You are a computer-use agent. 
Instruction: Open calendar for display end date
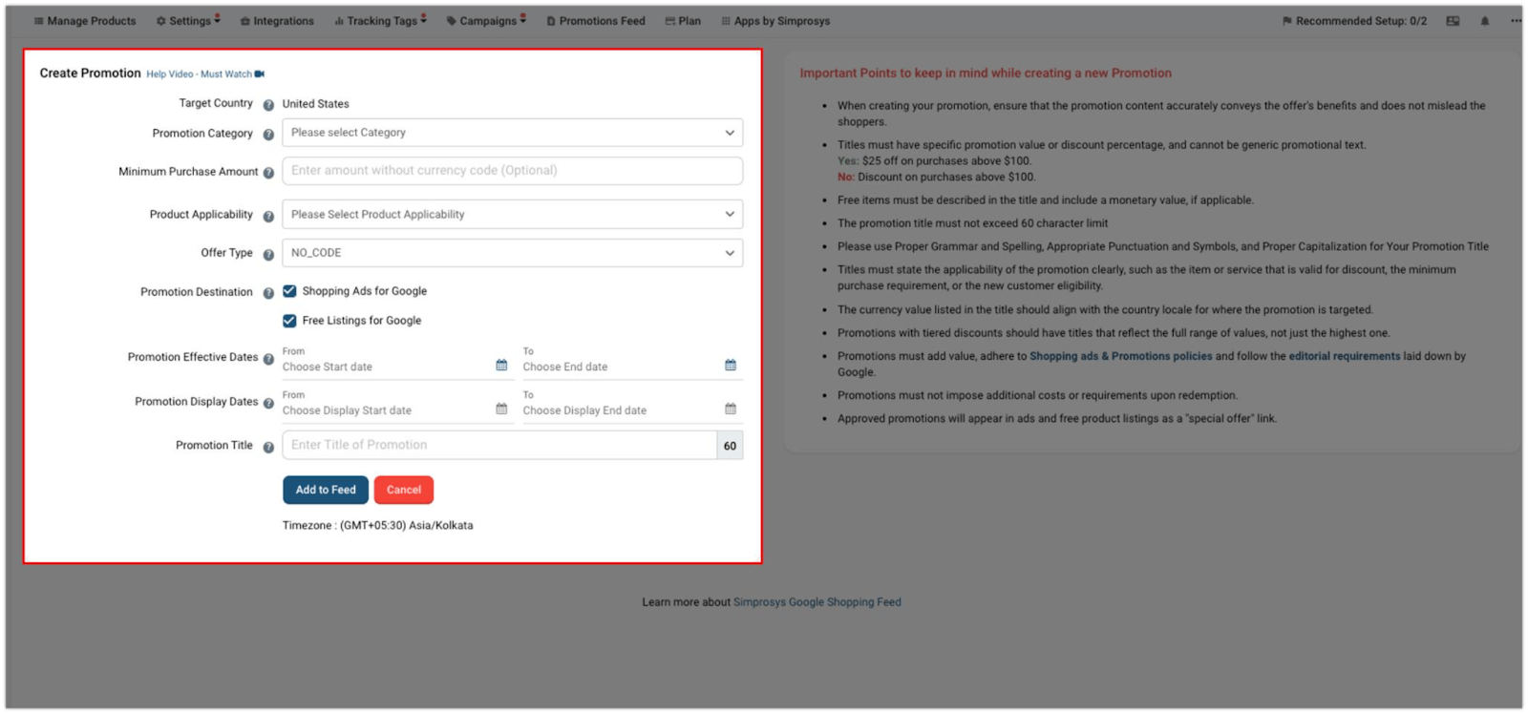tap(731, 409)
